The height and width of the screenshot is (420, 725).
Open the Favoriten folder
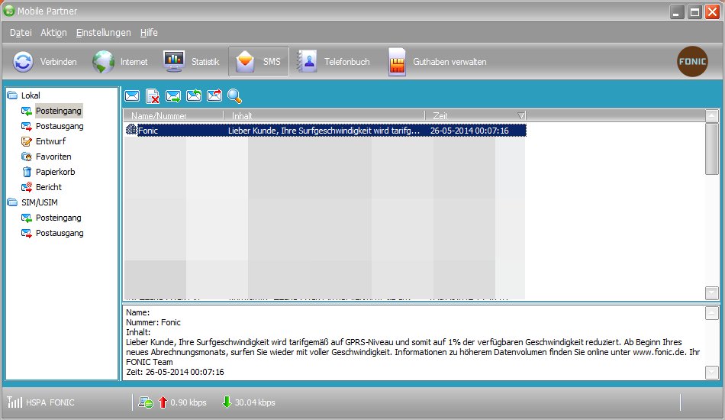tap(53, 157)
